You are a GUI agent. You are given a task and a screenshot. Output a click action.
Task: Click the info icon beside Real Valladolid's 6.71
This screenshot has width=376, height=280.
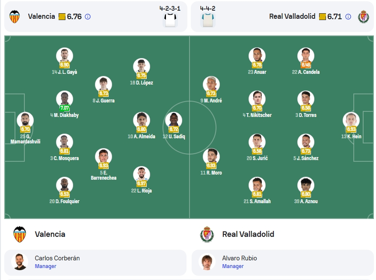pyautogui.click(x=348, y=17)
